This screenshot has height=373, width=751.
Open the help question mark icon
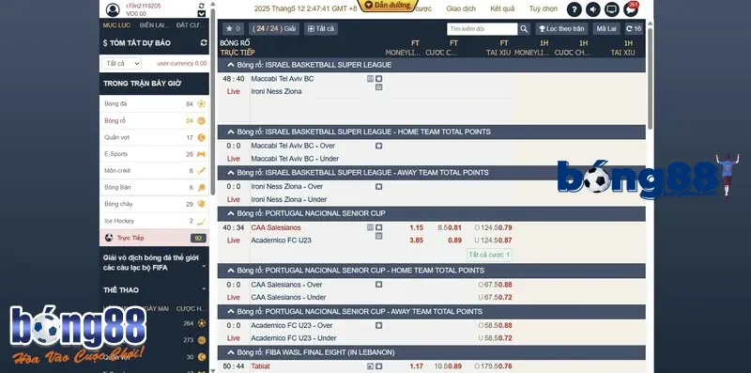click(574, 9)
